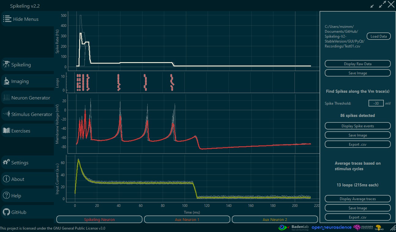Click the Spike Threshold input field
Viewport: 396px width, 232px height.
pos(376,103)
